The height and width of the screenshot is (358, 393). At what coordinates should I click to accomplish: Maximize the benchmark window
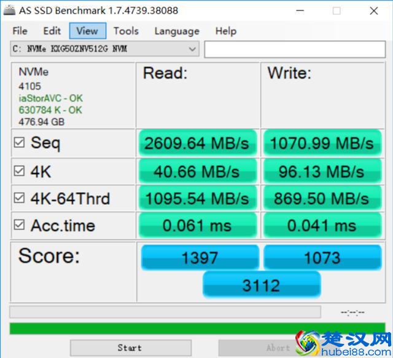pos(337,10)
